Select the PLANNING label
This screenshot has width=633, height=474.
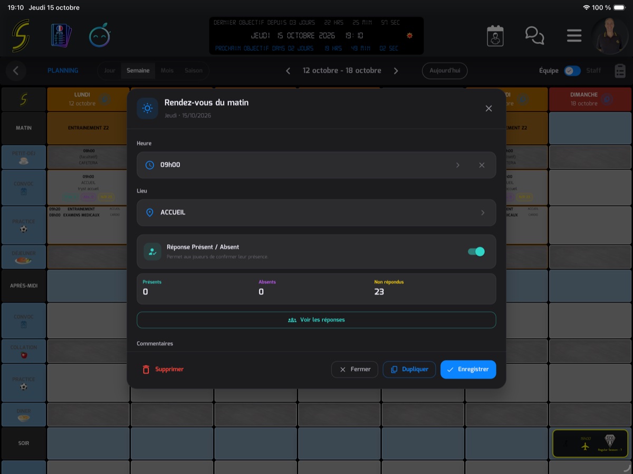[63, 71]
